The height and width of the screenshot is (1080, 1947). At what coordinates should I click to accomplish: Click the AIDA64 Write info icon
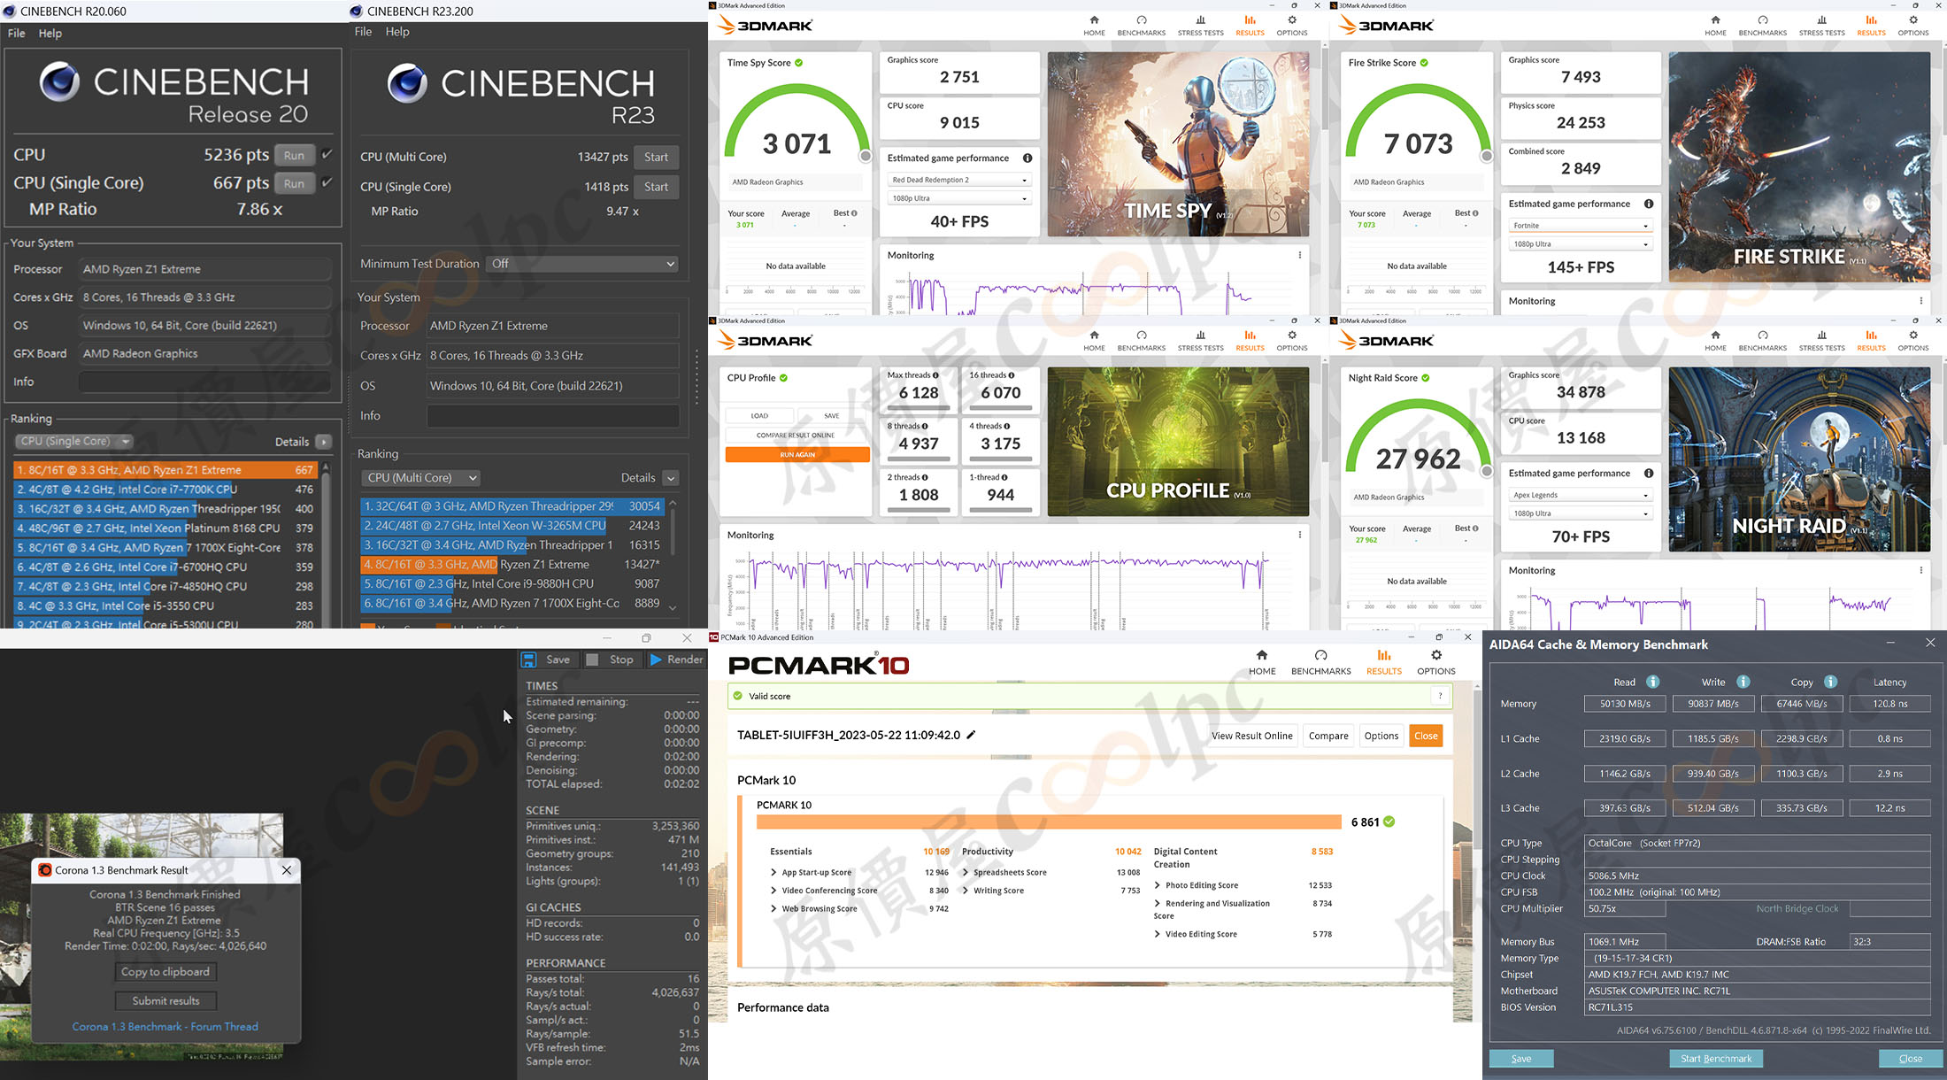(x=1743, y=682)
